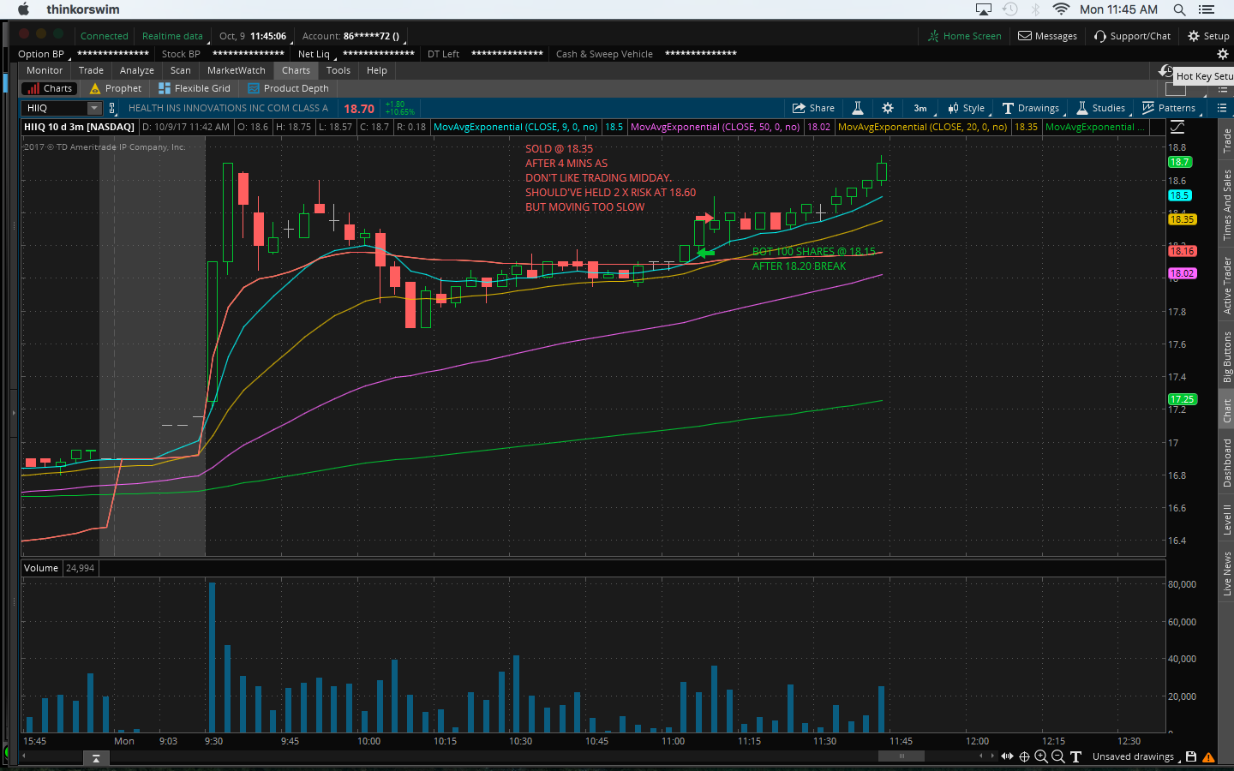1234x771 pixels.
Task: Open the Prophet sub-tab
Action: (x=116, y=88)
